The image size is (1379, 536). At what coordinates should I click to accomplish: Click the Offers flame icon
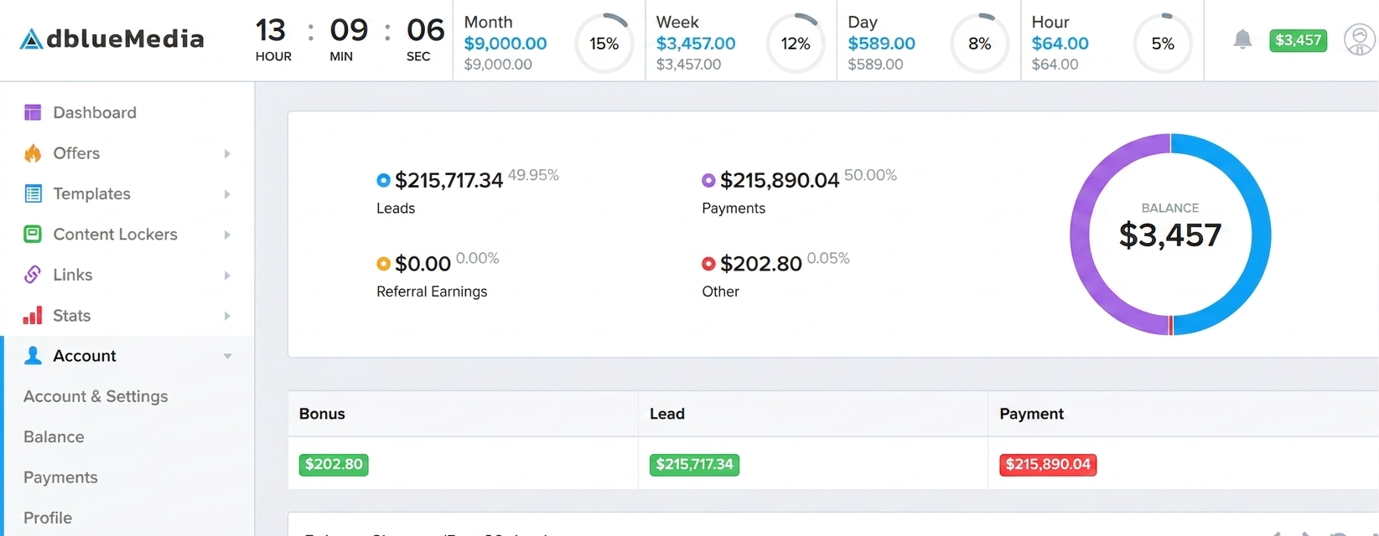click(x=33, y=153)
